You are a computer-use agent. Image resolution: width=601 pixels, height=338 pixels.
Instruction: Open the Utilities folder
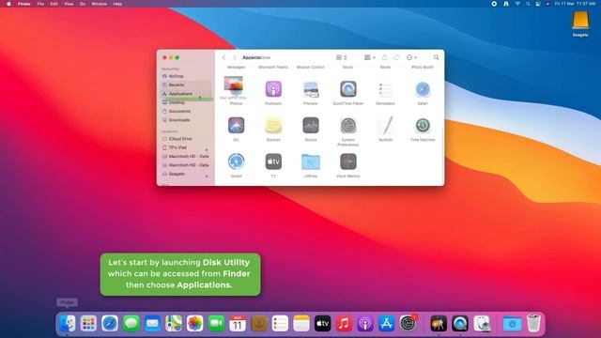click(x=311, y=161)
